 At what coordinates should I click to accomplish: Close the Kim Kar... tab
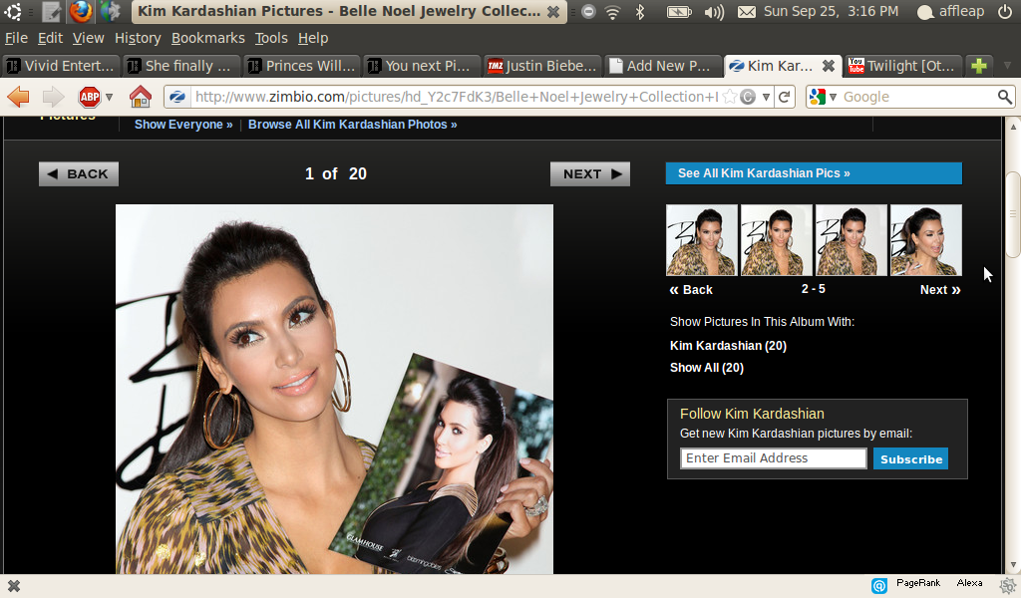(829, 66)
